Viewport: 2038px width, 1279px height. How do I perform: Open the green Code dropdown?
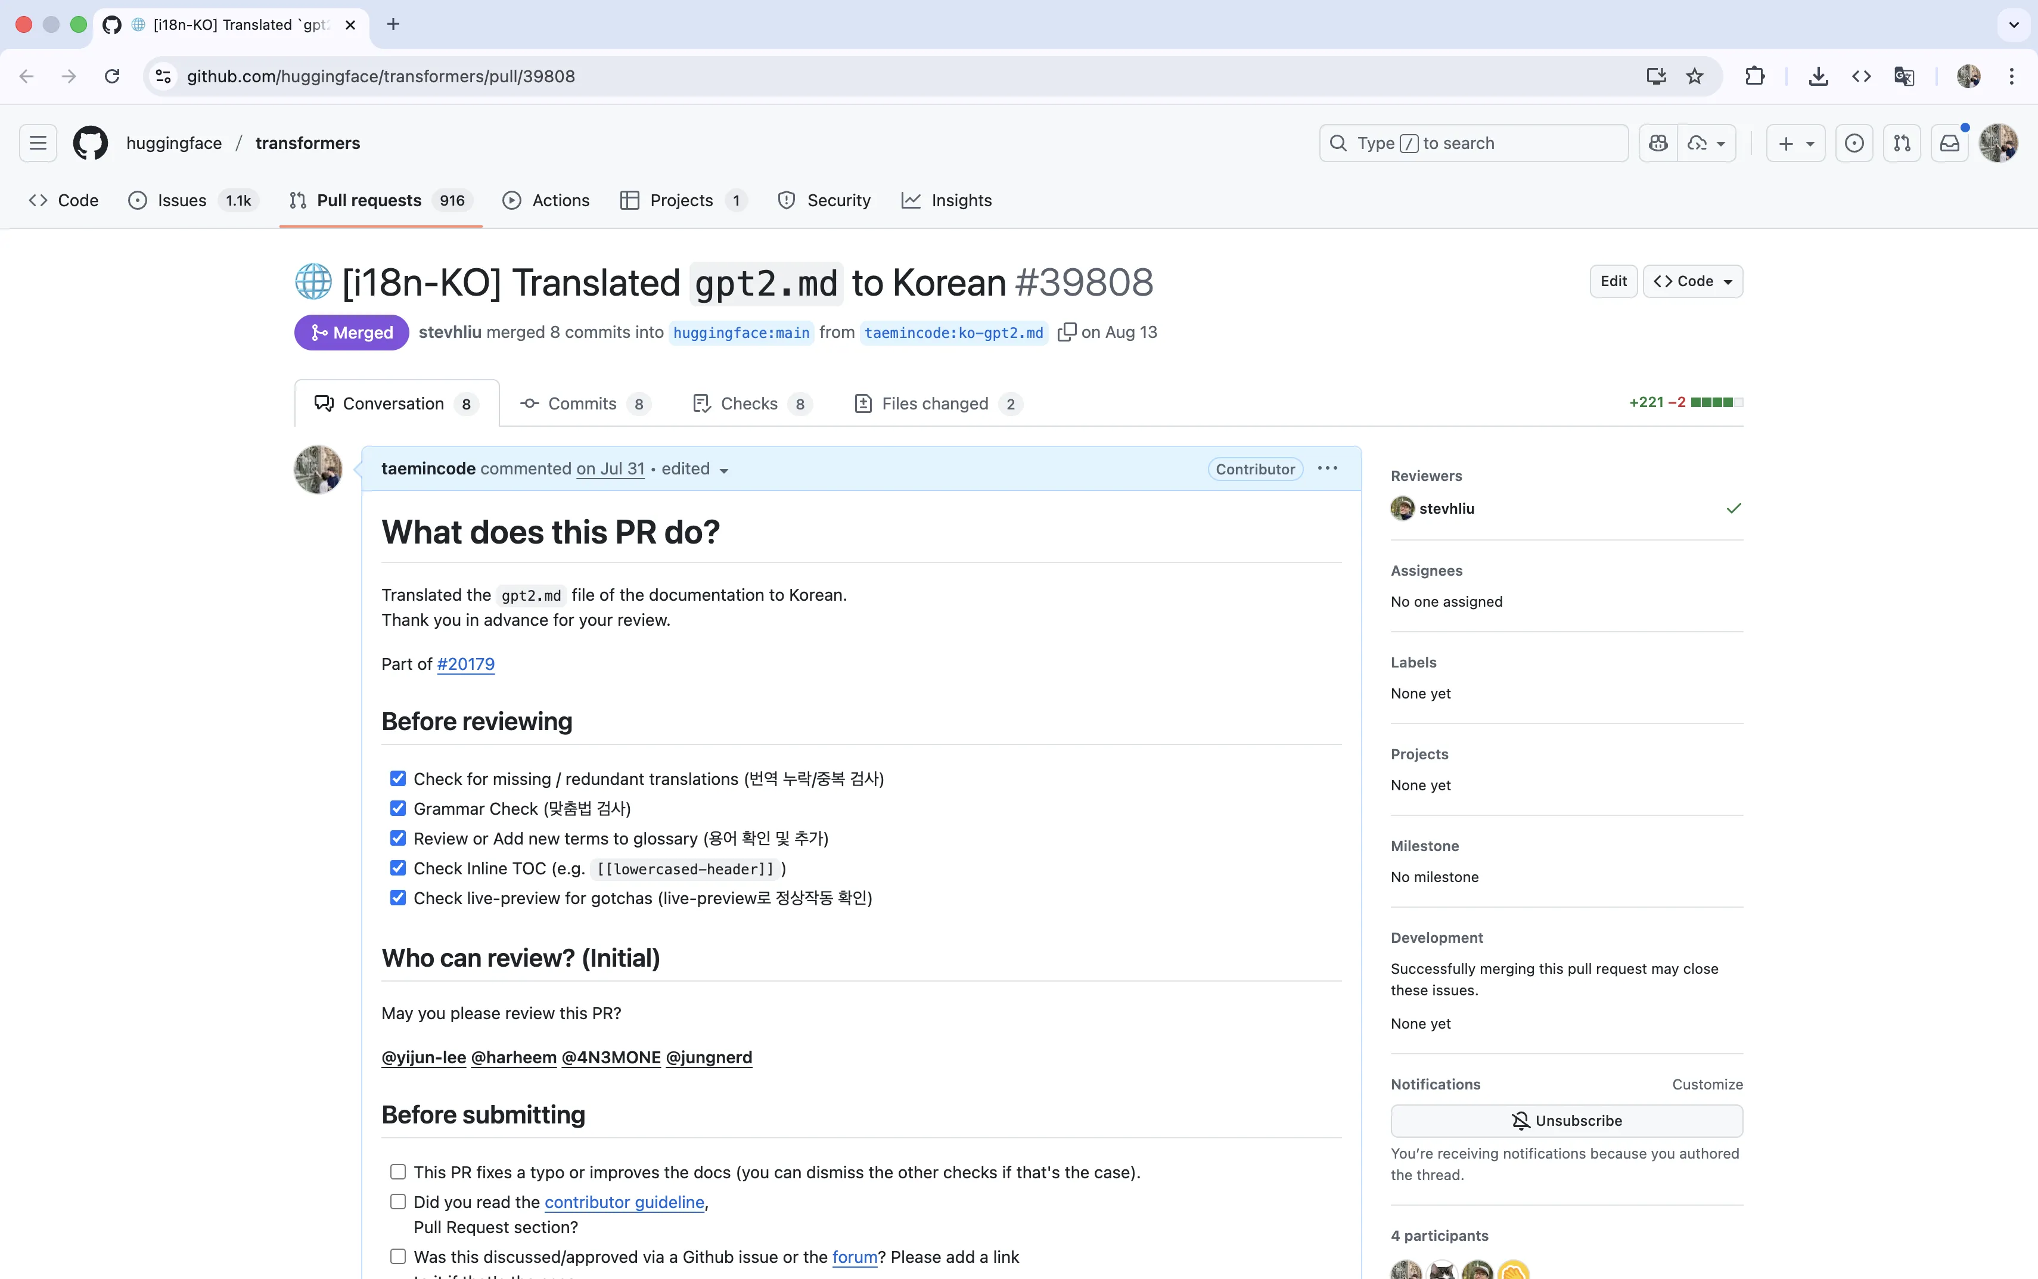[x=1692, y=281]
